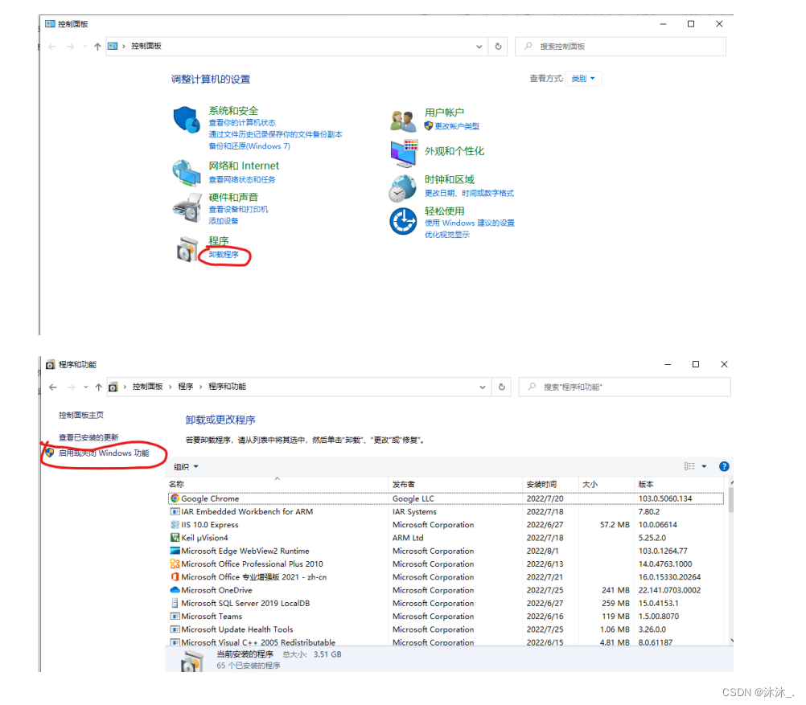Image resolution: width=806 pixels, height=705 pixels.
Task: Select Microsoft Update Health Tools row
Action: point(446,629)
